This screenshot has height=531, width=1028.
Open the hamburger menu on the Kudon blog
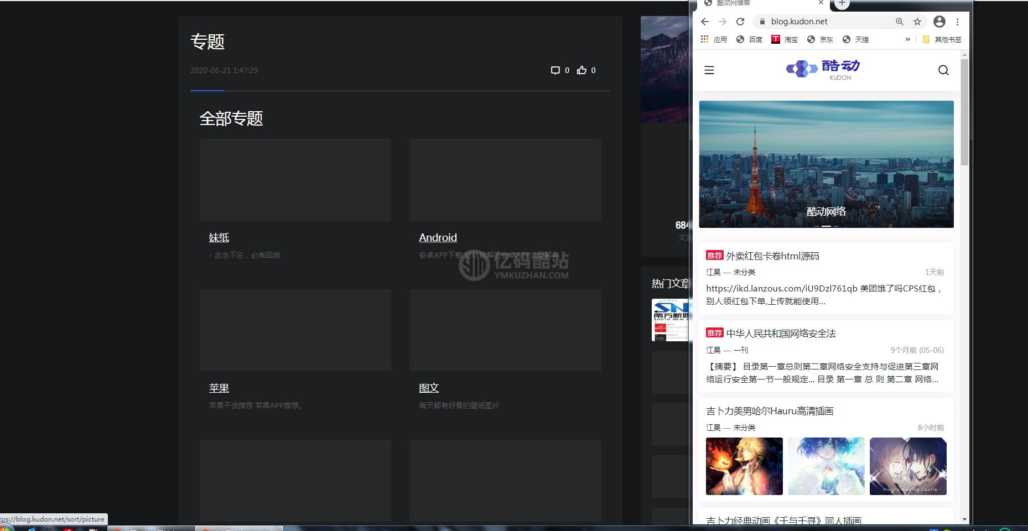click(709, 70)
